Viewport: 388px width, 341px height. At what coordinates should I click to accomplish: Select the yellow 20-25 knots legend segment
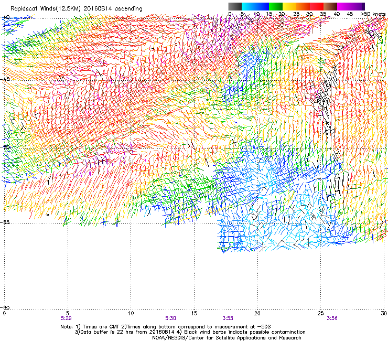point(289,6)
